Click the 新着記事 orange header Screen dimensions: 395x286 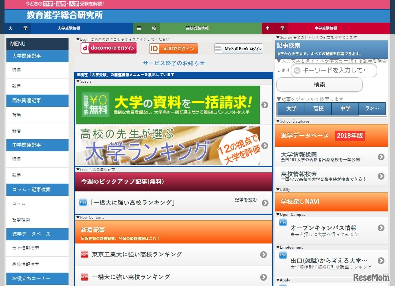pyautogui.click(x=174, y=233)
